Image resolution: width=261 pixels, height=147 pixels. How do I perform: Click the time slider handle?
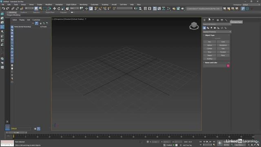click(17, 133)
